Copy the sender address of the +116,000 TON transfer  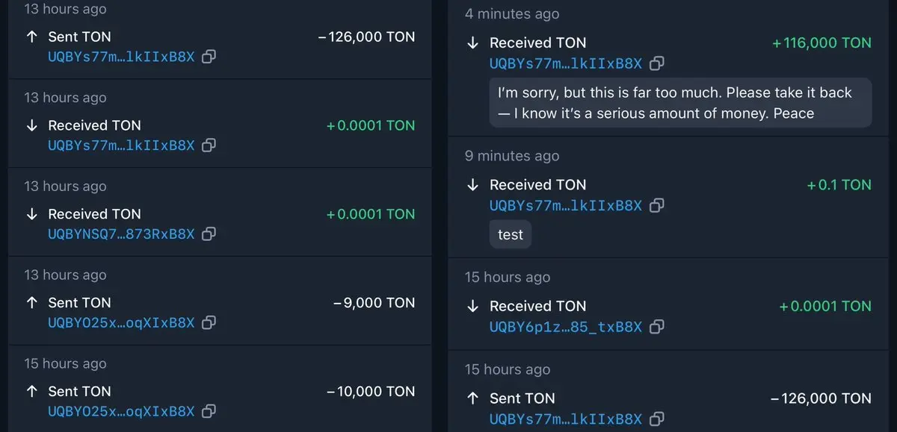[x=656, y=63]
